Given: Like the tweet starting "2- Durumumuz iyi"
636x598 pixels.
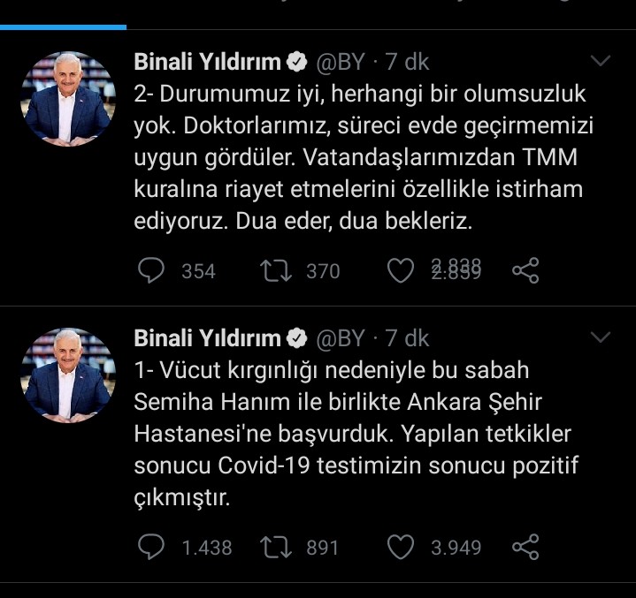Looking at the screenshot, I should pyautogui.click(x=401, y=270).
